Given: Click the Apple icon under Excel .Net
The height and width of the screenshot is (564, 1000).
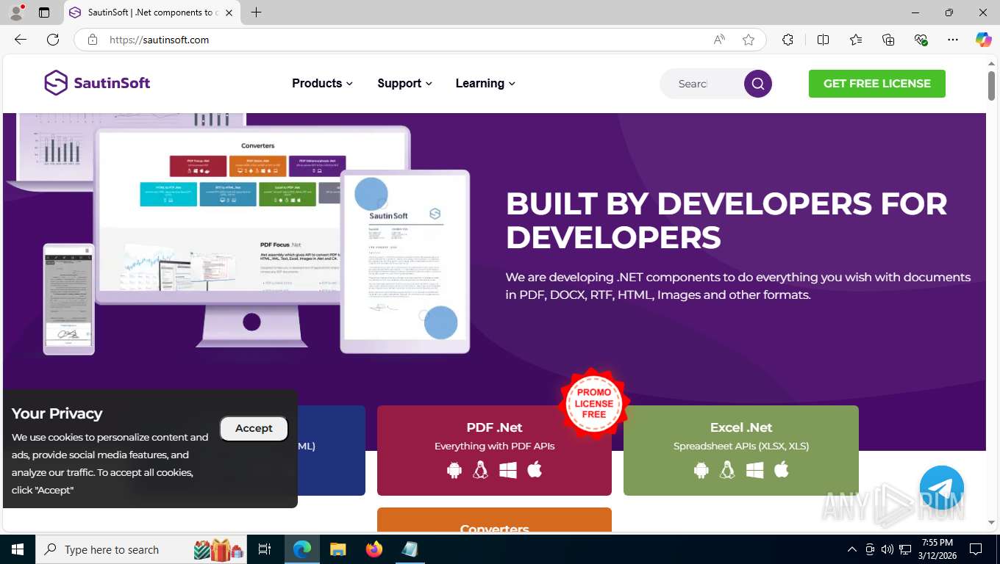Looking at the screenshot, I should [x=782, y=469].
